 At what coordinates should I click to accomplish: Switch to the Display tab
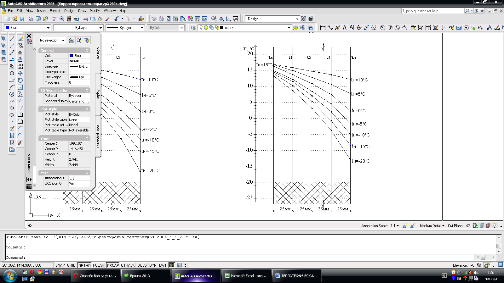click(x=98, y=95)
